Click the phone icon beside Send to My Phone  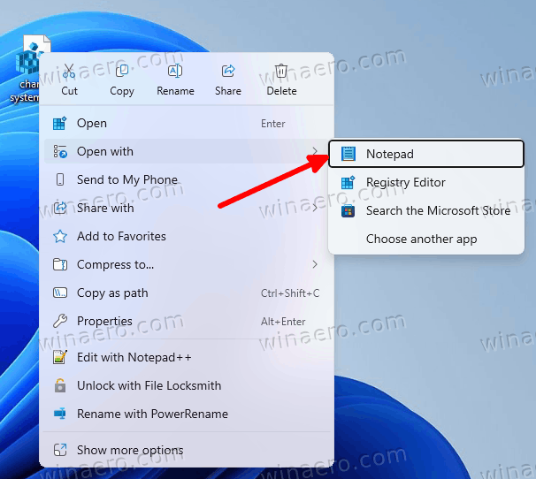60,179
